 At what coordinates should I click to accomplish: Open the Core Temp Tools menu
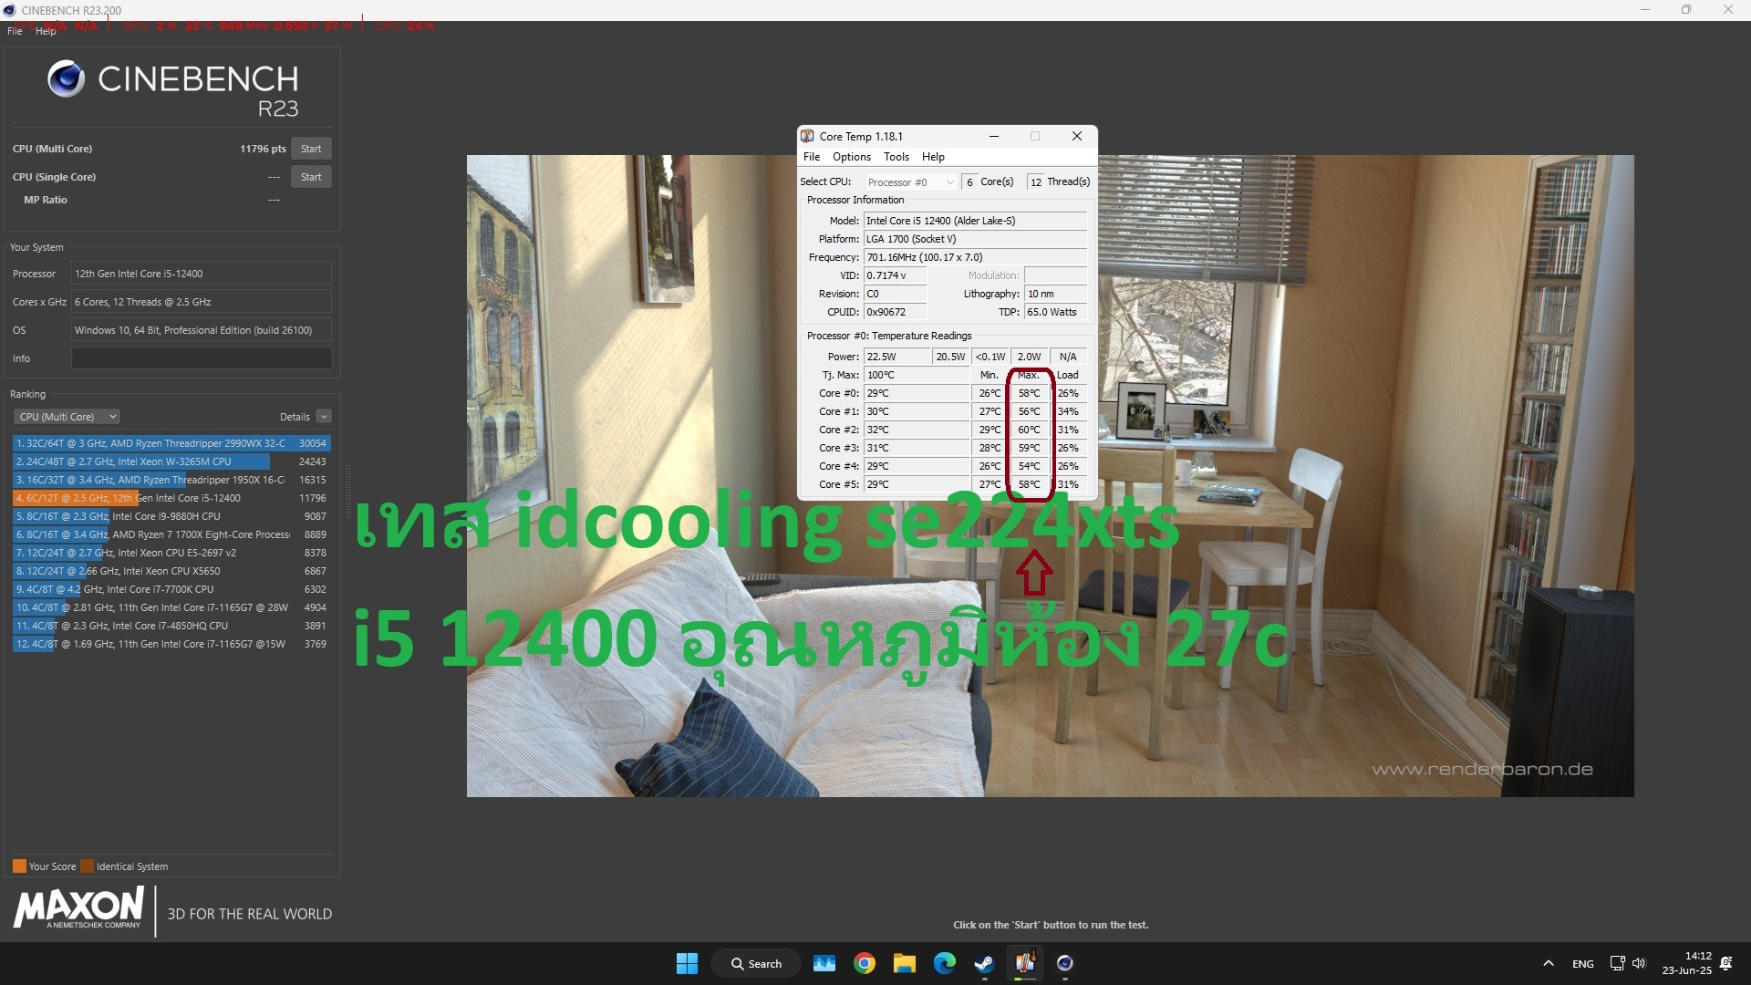[896, 157]
